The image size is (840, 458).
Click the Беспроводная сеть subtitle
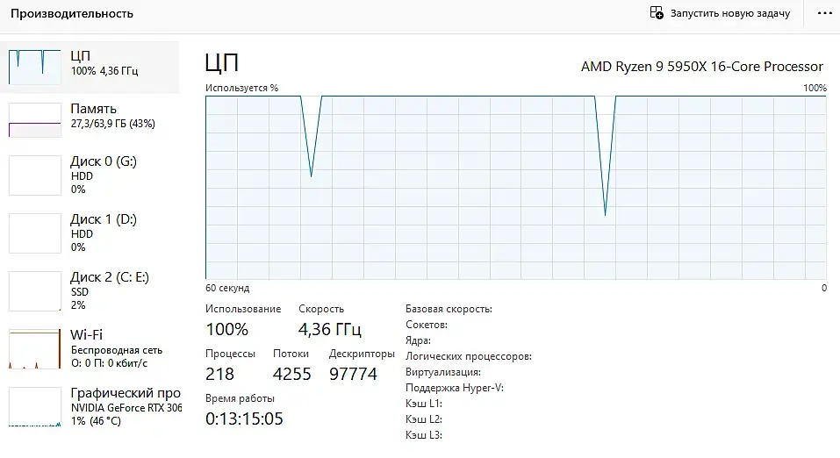tap(117, 350)
